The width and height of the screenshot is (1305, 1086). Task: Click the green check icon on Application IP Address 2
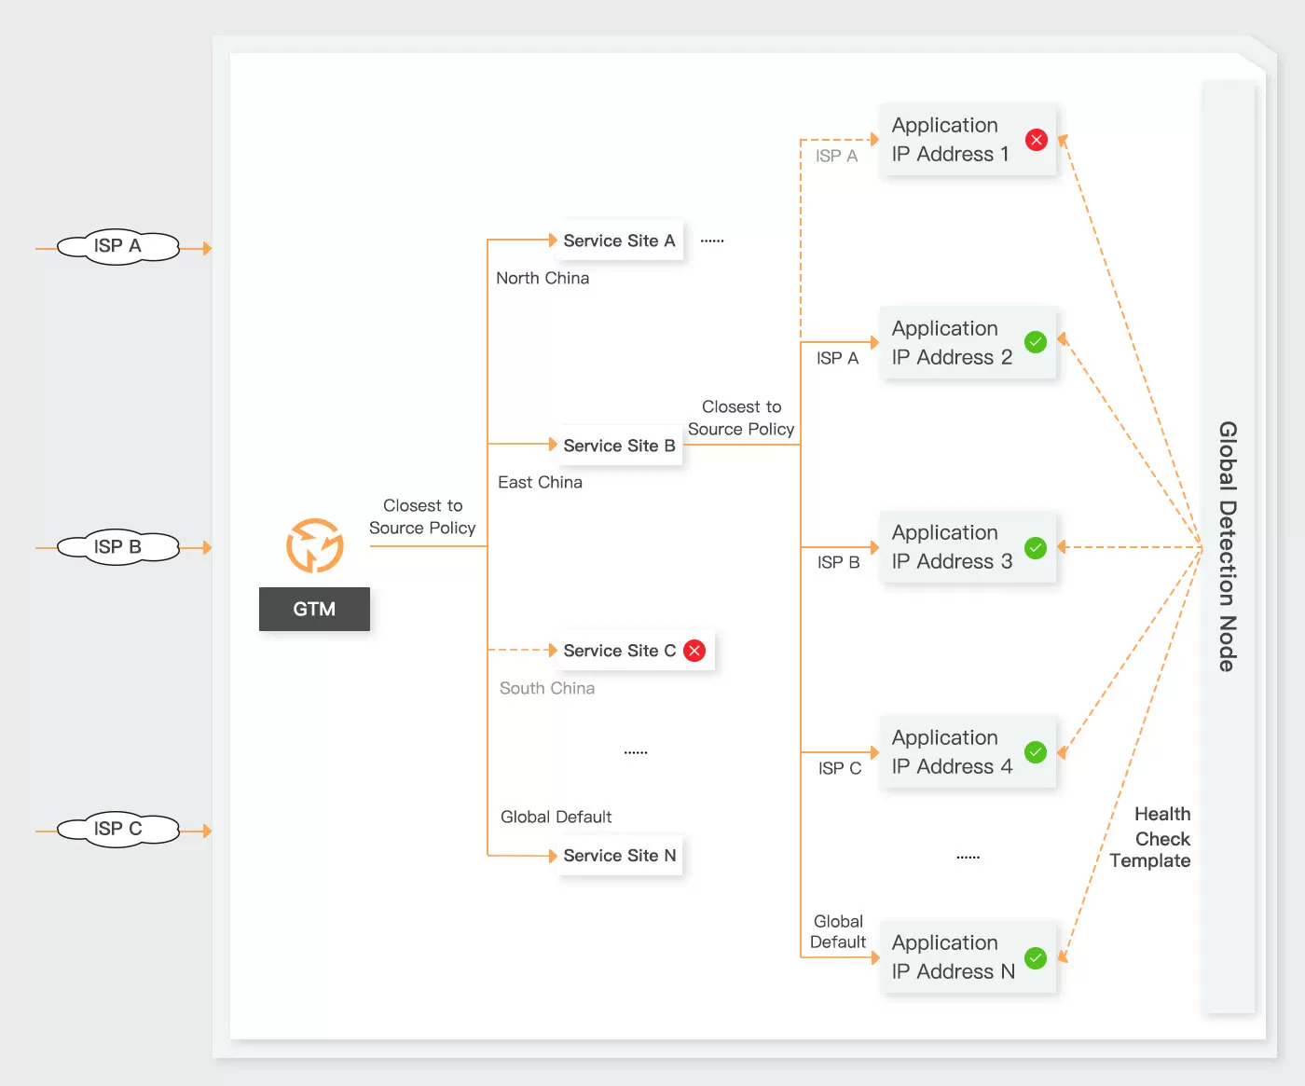(x=1035, y=342)
